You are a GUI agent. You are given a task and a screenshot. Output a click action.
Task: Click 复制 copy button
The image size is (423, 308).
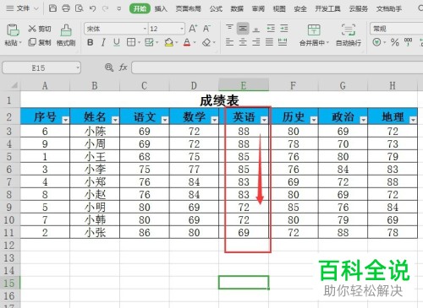point(40,42)
